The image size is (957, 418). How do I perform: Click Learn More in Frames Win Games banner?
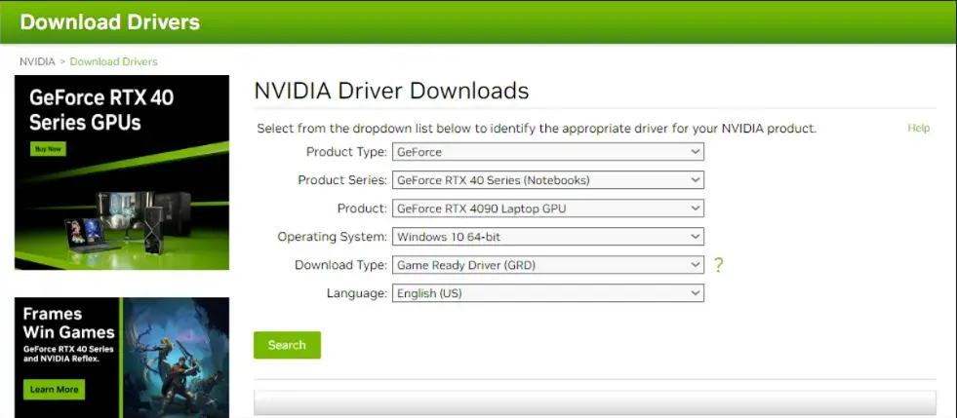pos(55,390)
